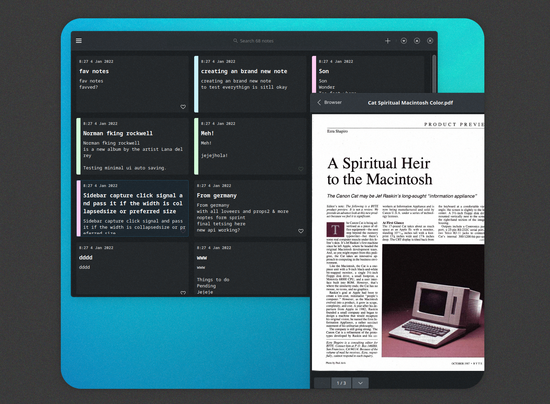Viewport: 550px width, 404px height.
Task: Toggle favorite heart on 'Meh!' card
Action: tap(301, 169)
